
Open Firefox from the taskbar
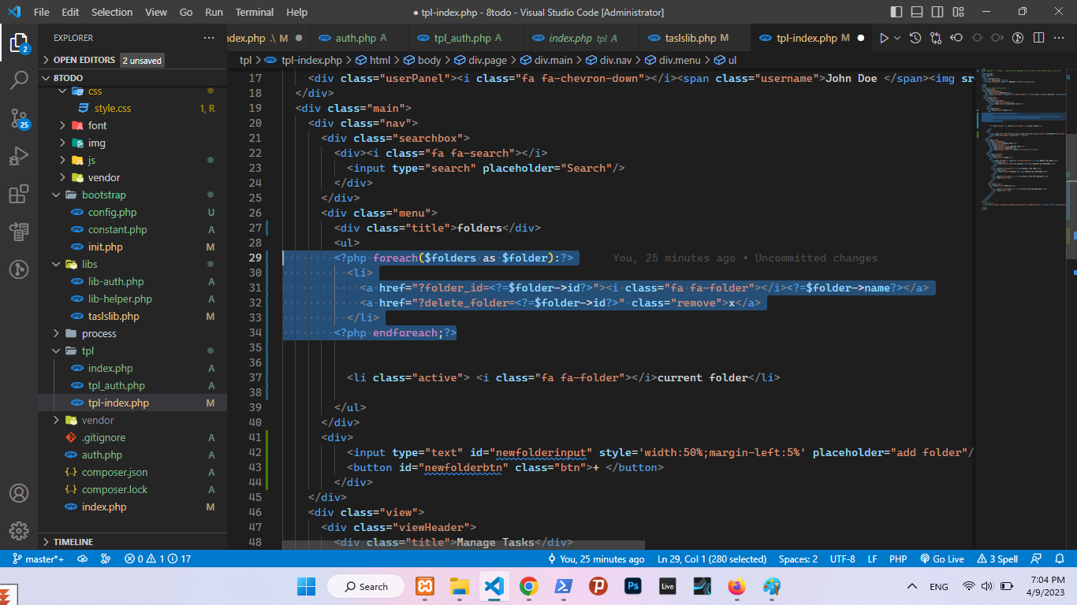tap(736, 586)
